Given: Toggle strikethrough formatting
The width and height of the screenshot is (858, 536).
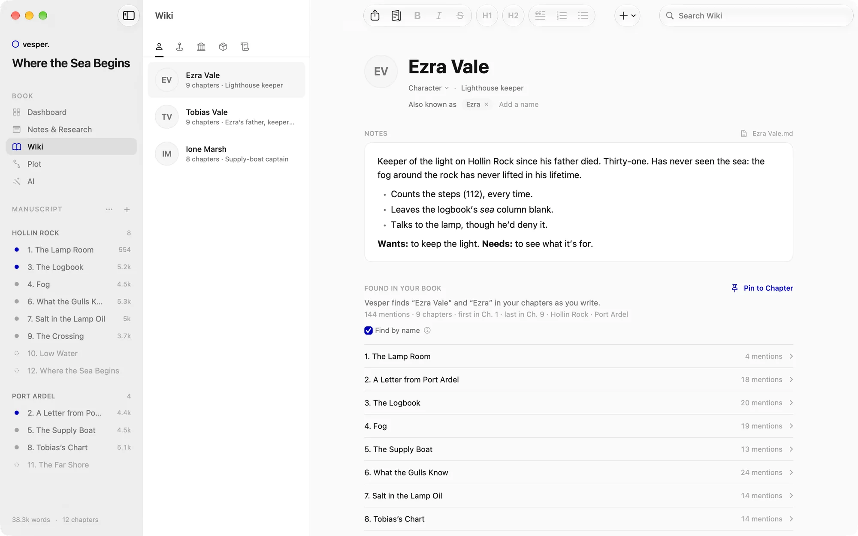Looking at the screenshot, I should click(x=460, y=15).
